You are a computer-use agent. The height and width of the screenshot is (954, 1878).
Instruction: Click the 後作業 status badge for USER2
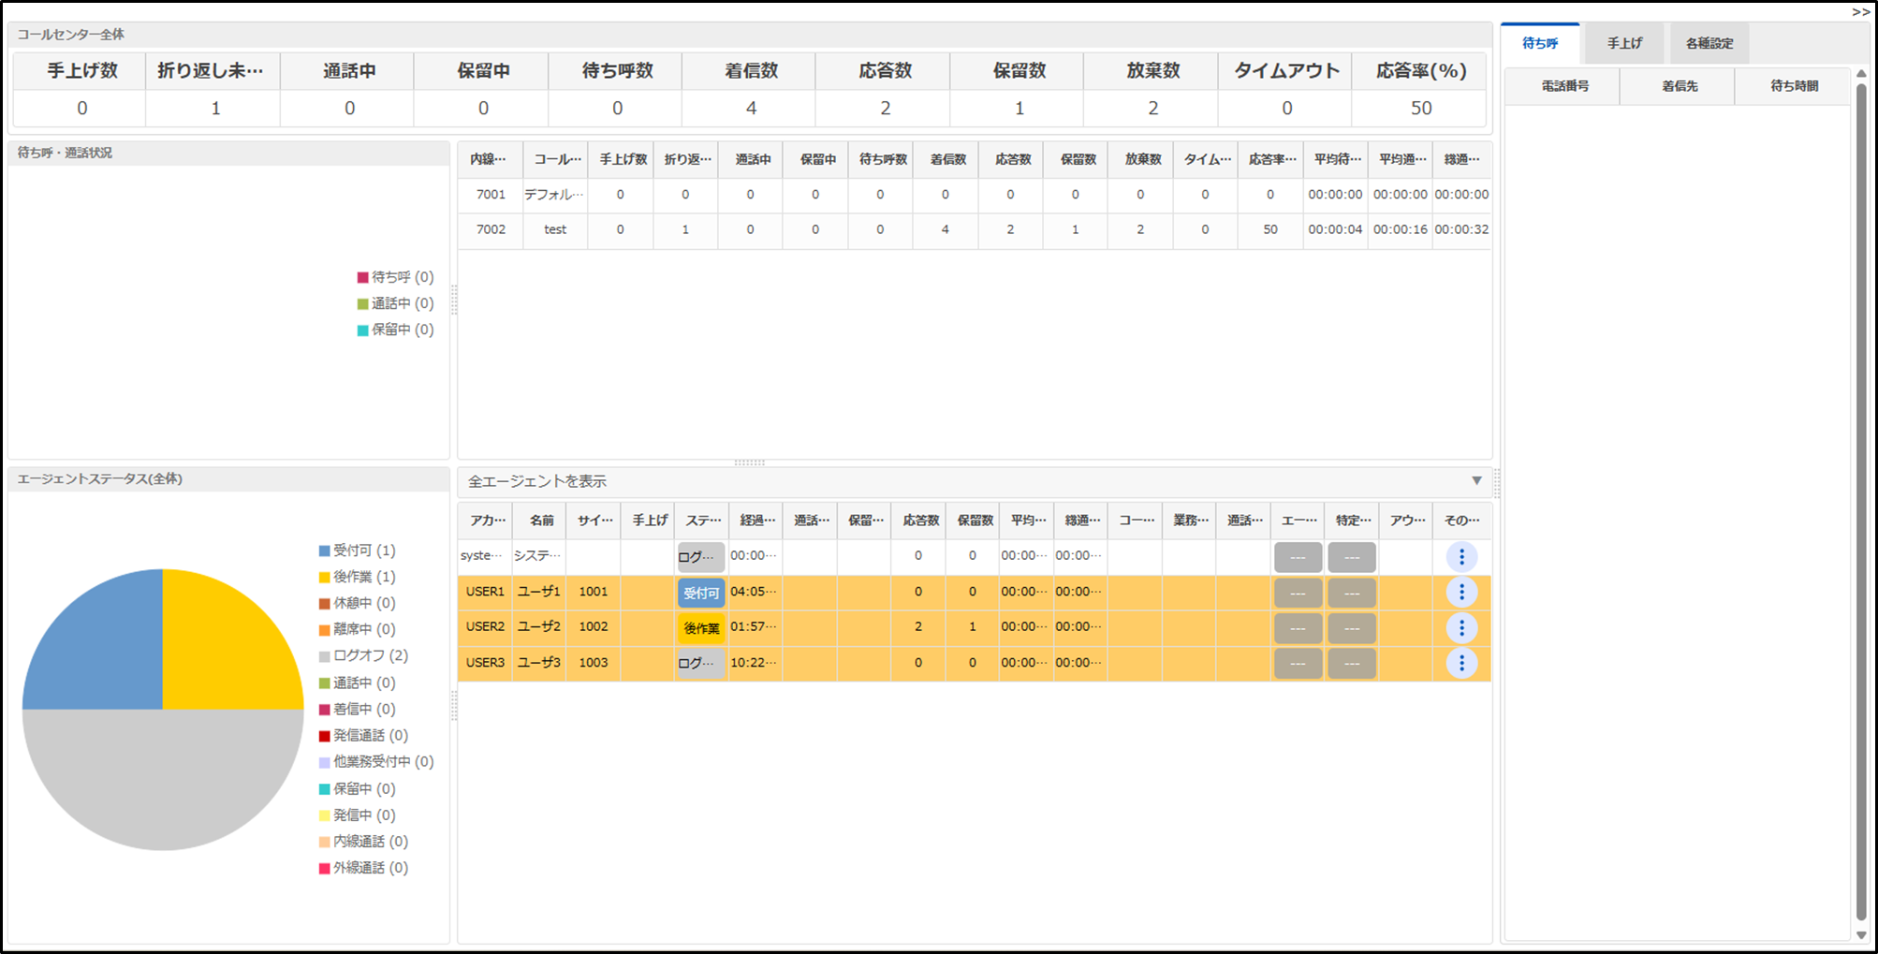pyautogui.click(x=700, y=628)
